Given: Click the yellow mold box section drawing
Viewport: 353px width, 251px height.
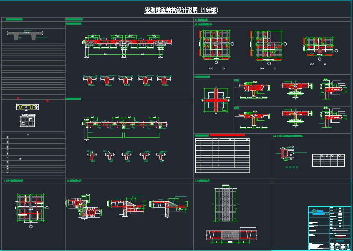Looking at the screenshot, I should point(28,107).
